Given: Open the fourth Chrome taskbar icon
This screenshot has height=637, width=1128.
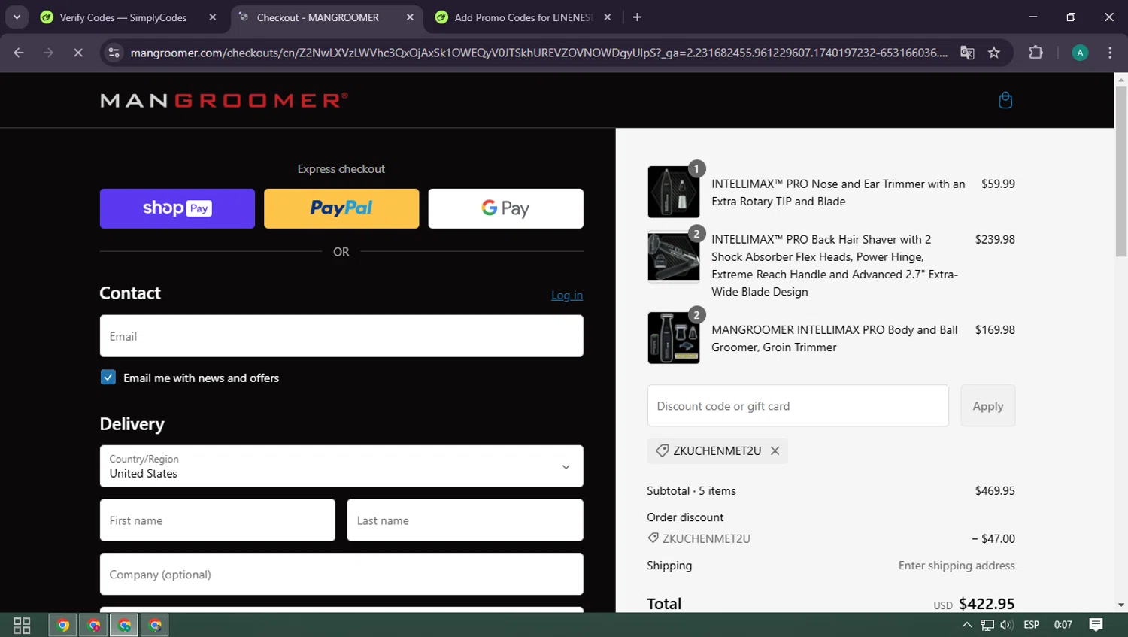Looking at the screenshot, I should [x=155, y=625].
